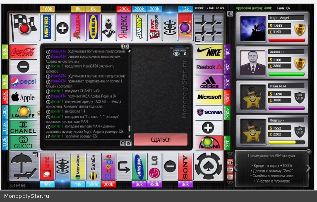Select the LG property cell
The height and width of the screenshot is (202, 317).
pyautogui.click(x=155, y=167)
